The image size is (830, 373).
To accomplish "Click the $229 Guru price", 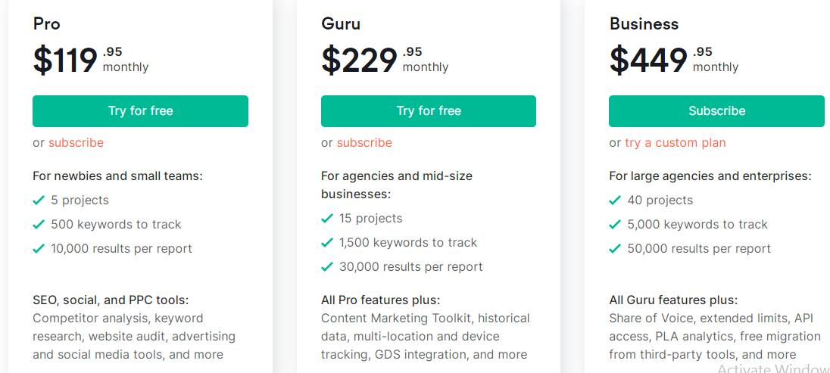I will click(x=359, y=61).
